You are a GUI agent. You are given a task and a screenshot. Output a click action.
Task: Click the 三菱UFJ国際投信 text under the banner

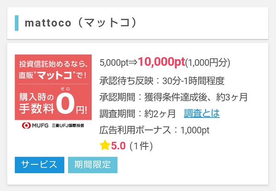70,125
